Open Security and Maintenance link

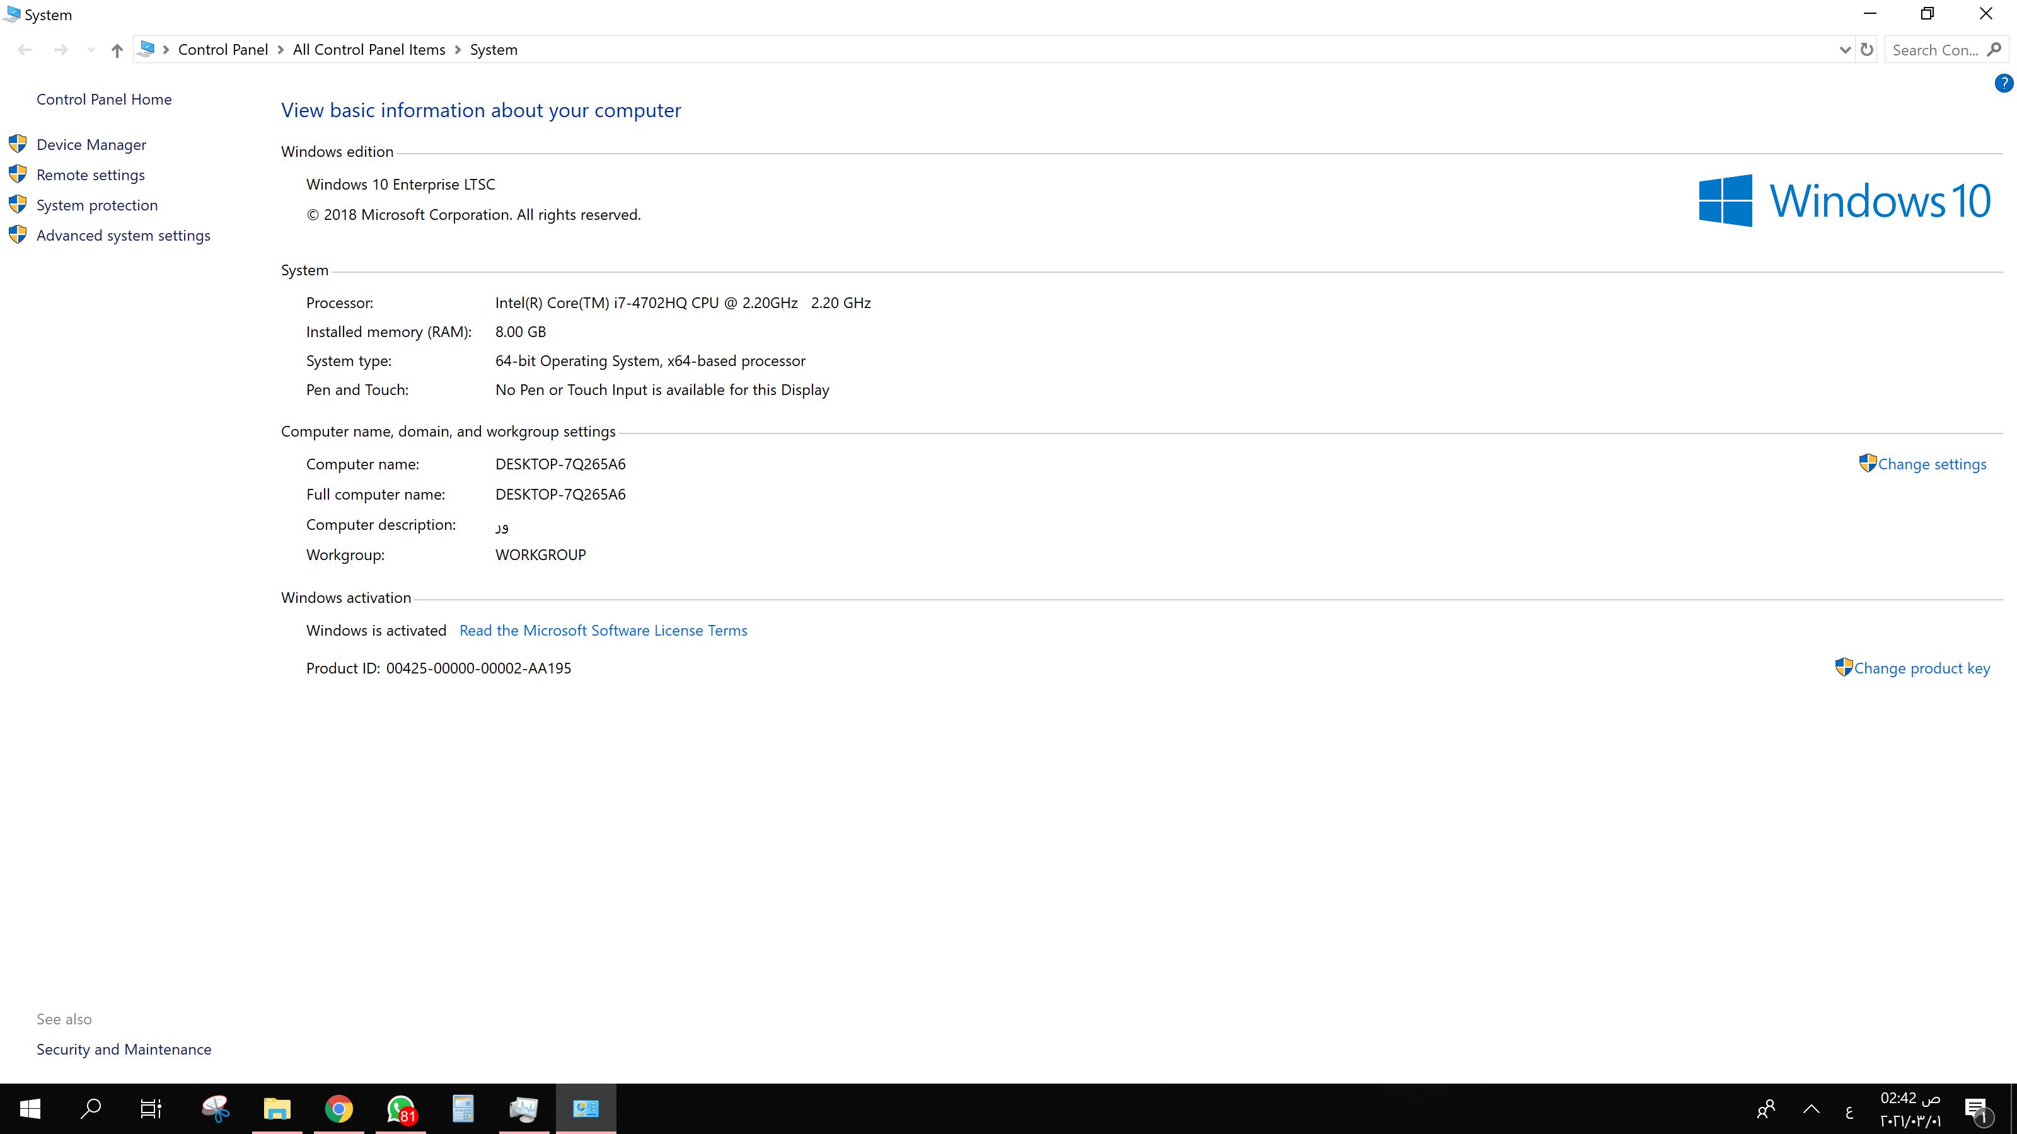pos(124,1050)
